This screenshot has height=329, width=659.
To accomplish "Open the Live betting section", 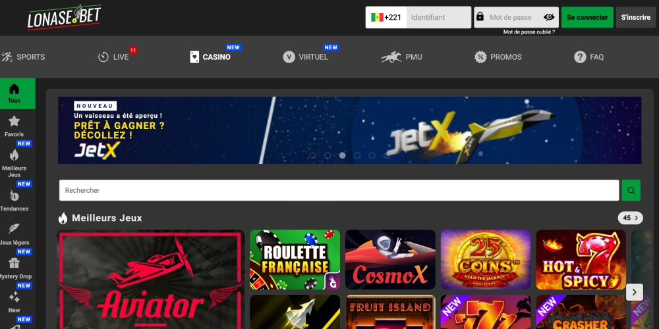I will coord(113,57).
